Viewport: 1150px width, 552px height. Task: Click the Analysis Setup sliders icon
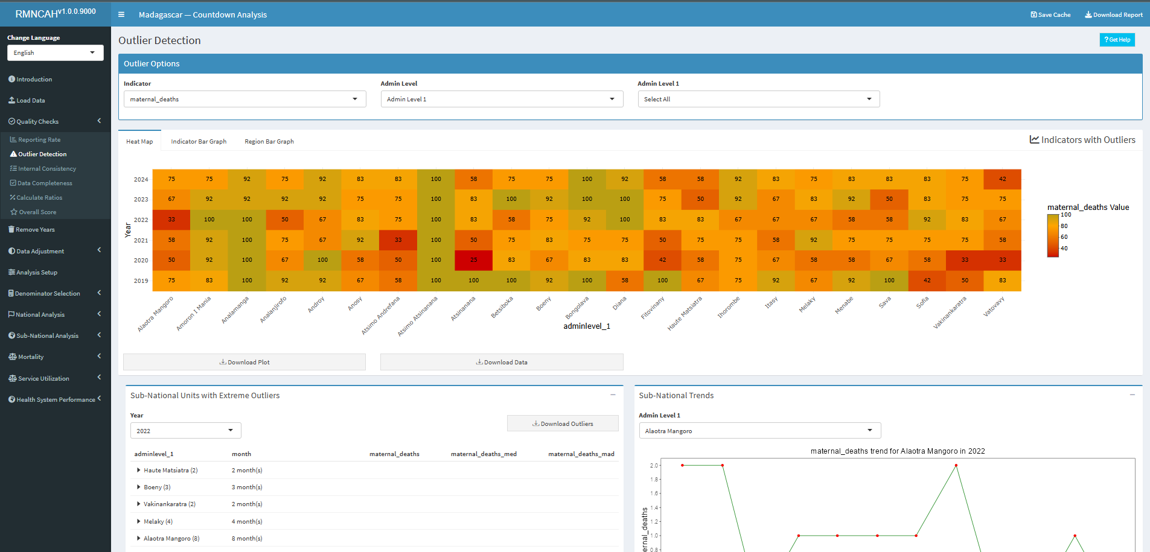click(x=11, y=272)
